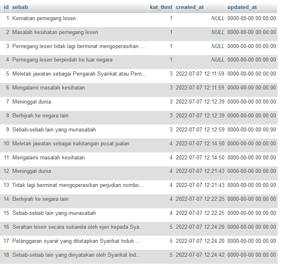
Task: Sort table by sebab column header
Action: (20, 7)
